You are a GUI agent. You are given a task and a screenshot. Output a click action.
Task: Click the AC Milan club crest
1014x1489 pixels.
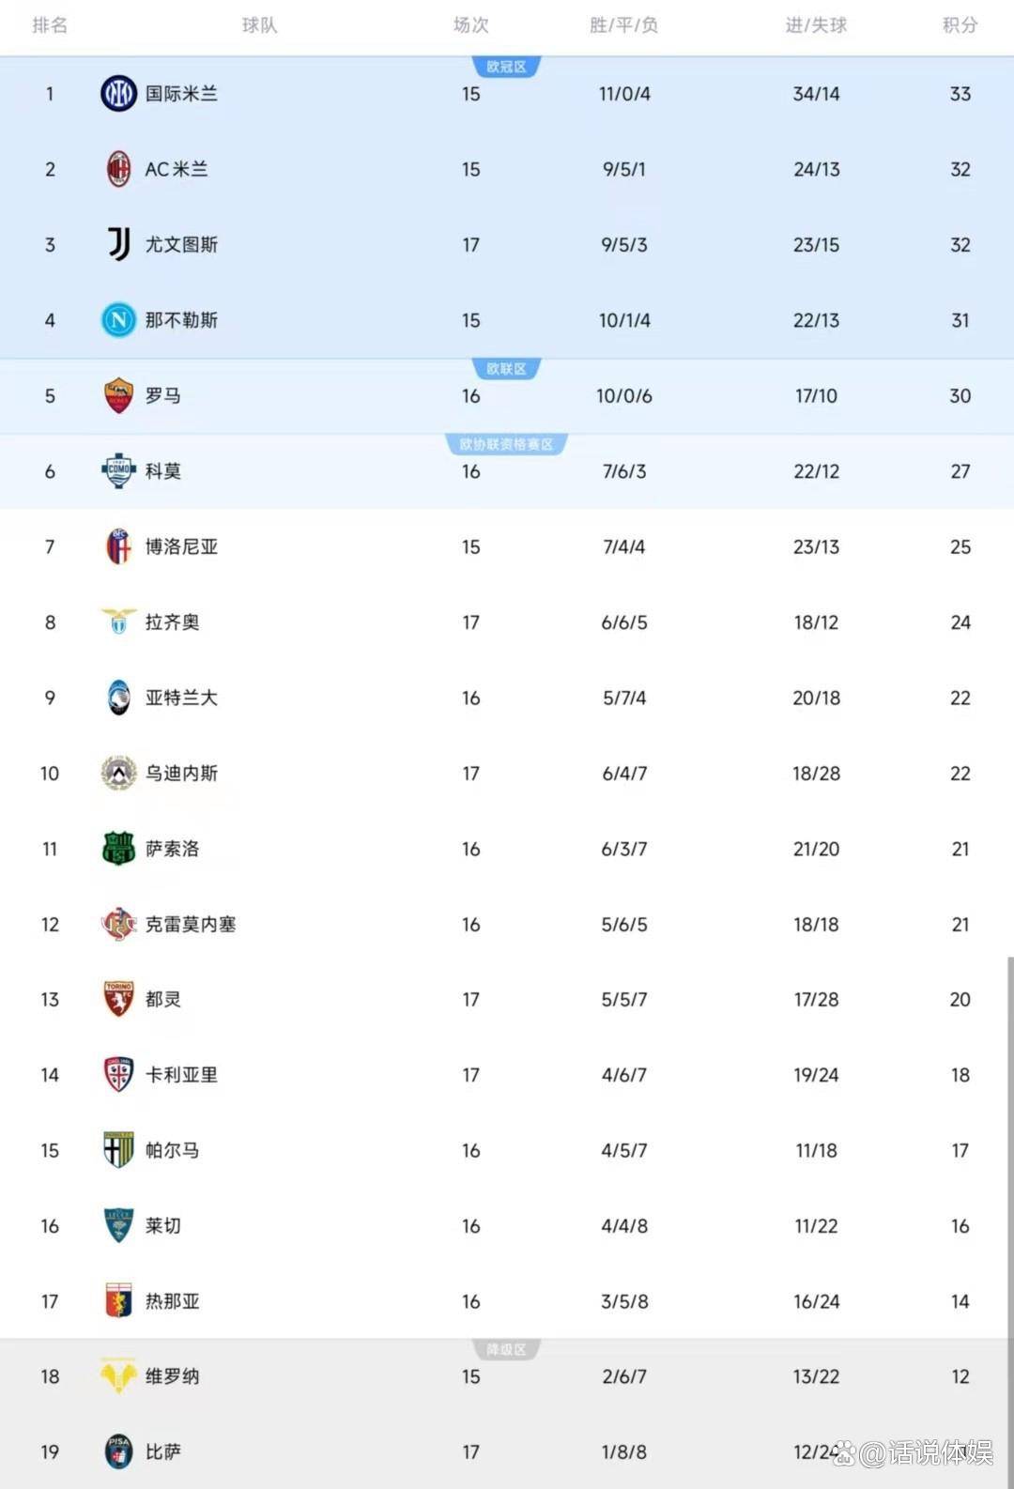[118, 169]
